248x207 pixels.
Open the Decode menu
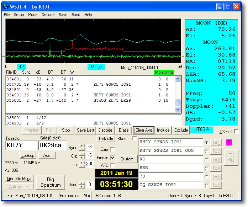tap(48, 15)
